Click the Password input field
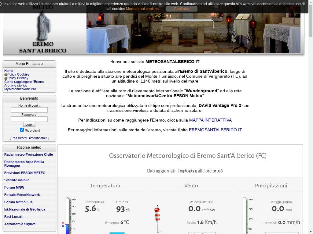The width and height of the screenshot is (313, 234). click(29, 119)
